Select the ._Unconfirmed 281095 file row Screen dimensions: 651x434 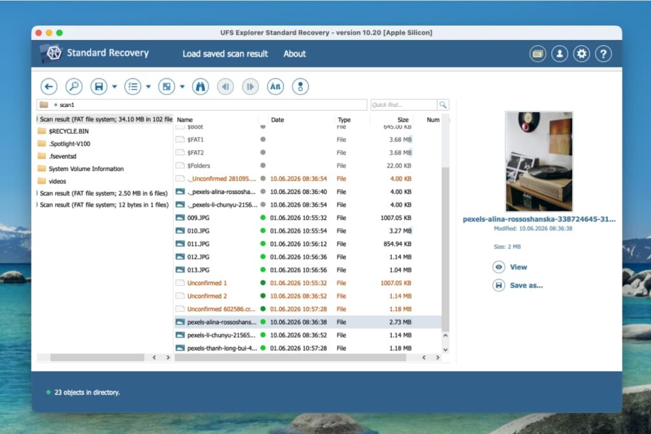(308, 179)
